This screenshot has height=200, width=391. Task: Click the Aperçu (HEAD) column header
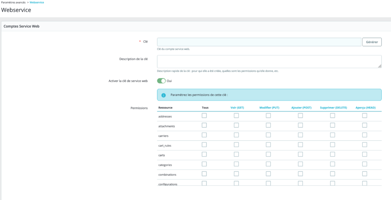(365, 107)
